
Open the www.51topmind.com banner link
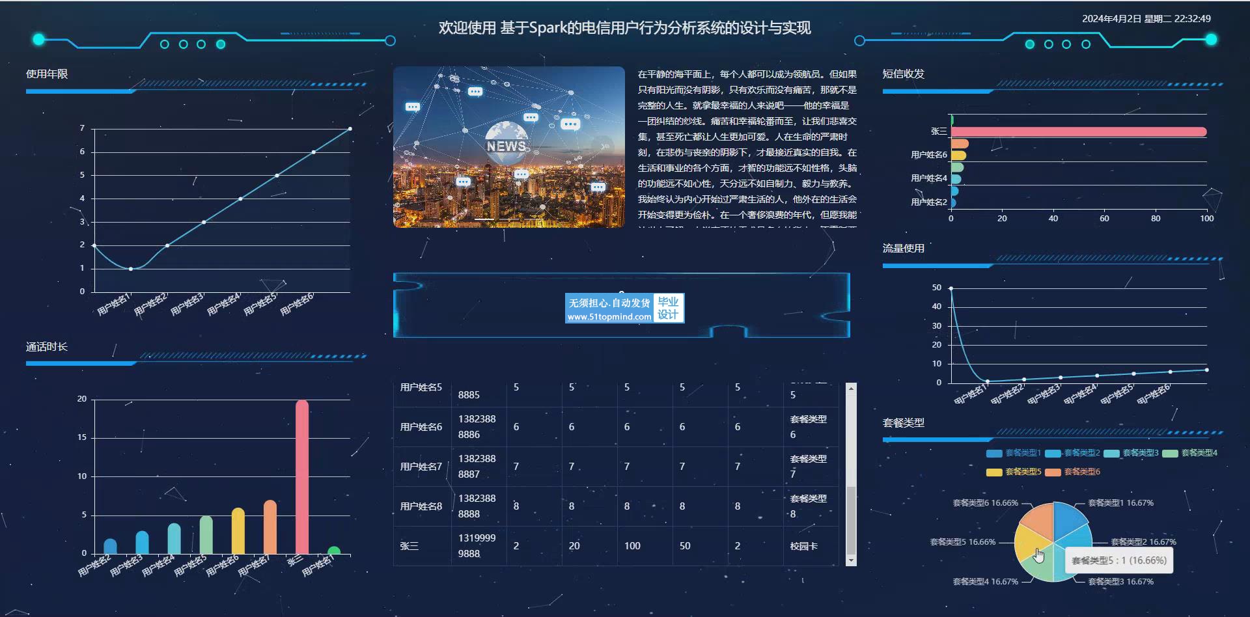click(x=609, y=317)
